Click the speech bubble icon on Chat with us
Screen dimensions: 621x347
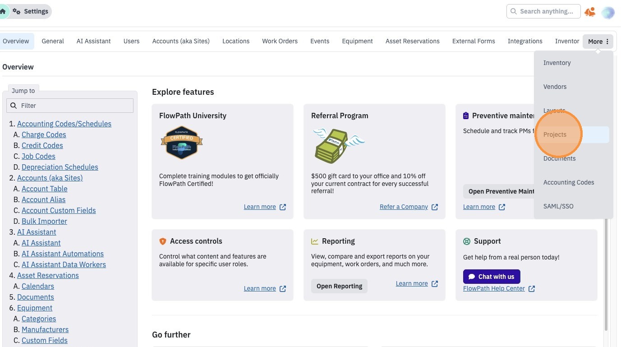pos(472,277)
